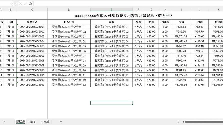Select invoice number 20240801215935007 cell
Image resolution: width=223 pixels, height=125 pixels.
[x=32, y=56]
